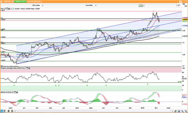Click the 1,32747 price axis label

pyautogui.click(x=185, y=36)
